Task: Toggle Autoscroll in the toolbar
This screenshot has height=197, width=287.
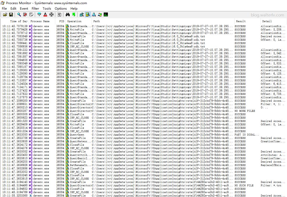Action: pos(25,15)
